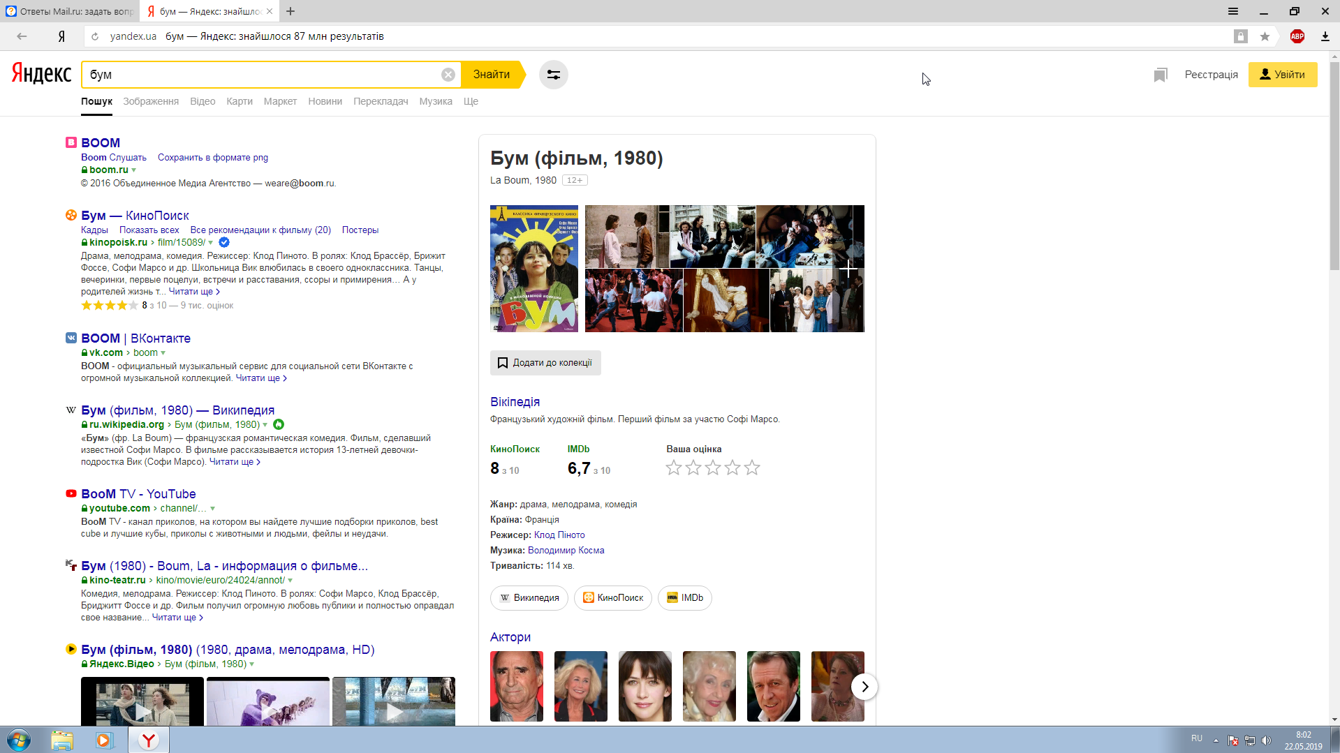The height and width of the screenshot is (753, 1340).
Task: Click Показать всех link under КиноПоиск
Action: [149, 230]
